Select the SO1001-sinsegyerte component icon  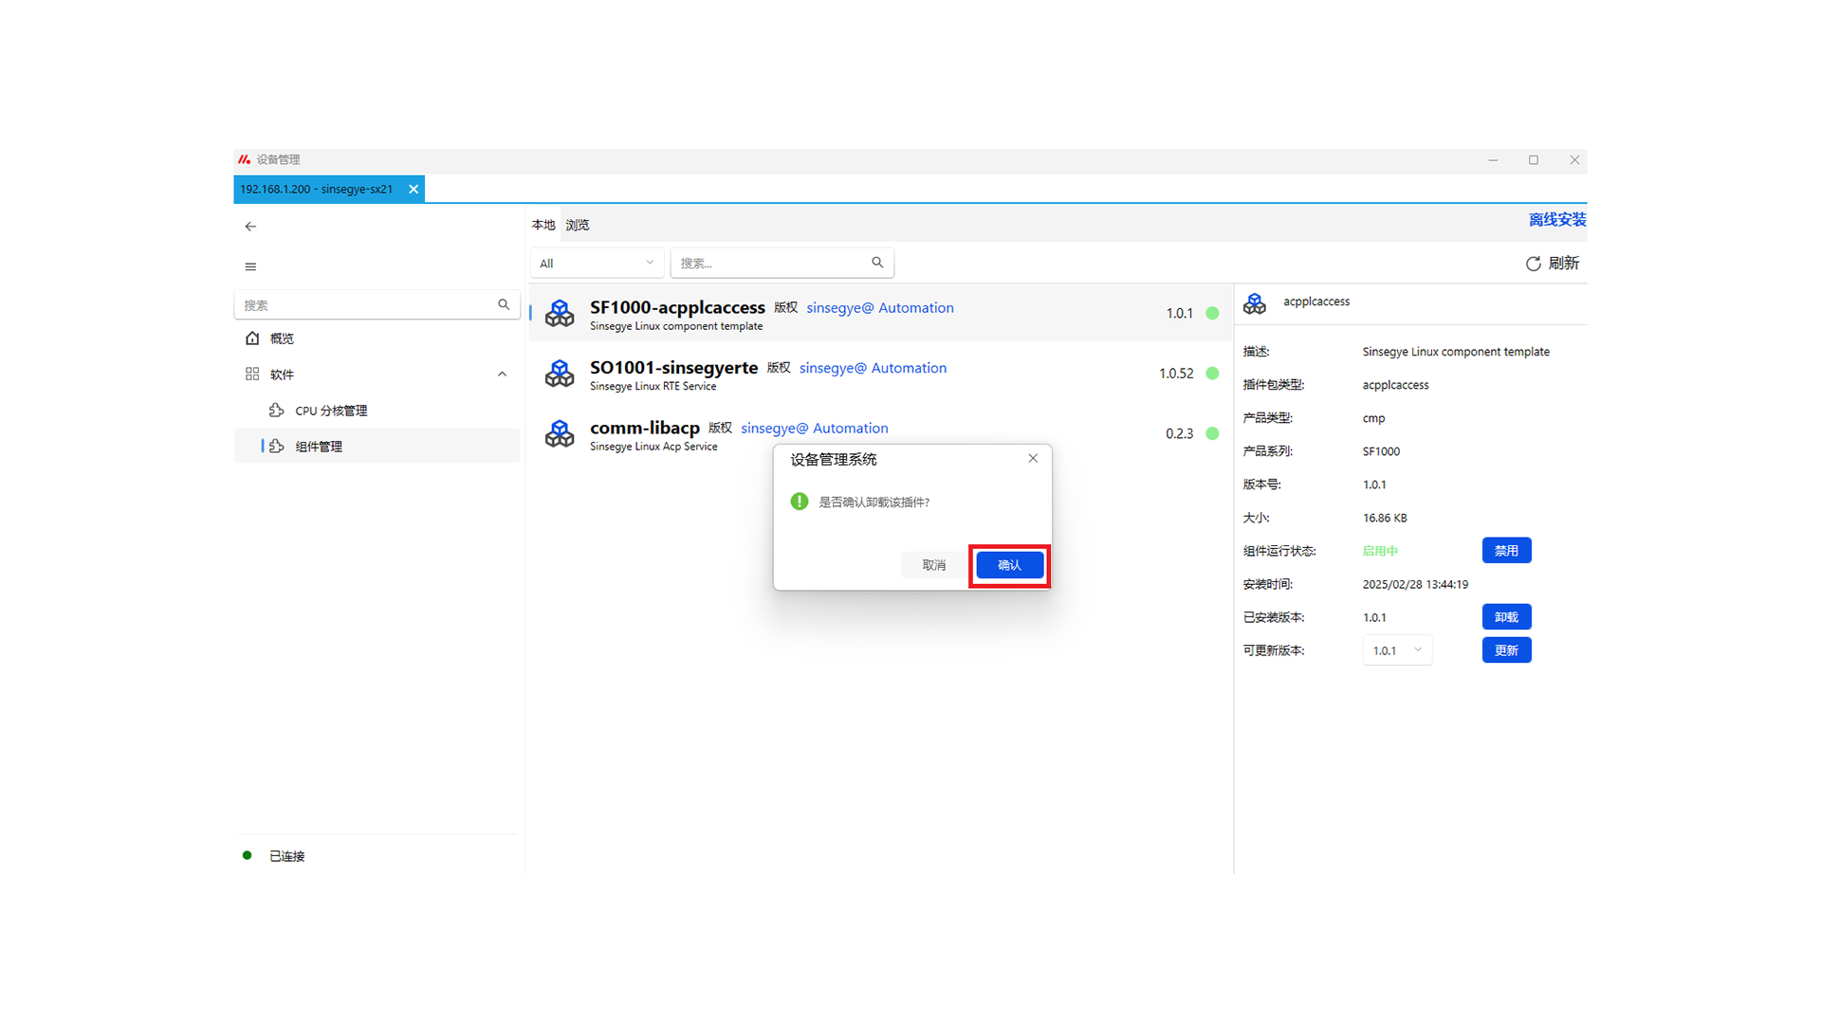[x=560, y=374]
